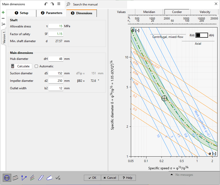Select the Version 1 side tab
Image resolution: width=220 pixels, height=185 pixels.
click(4, 37)
